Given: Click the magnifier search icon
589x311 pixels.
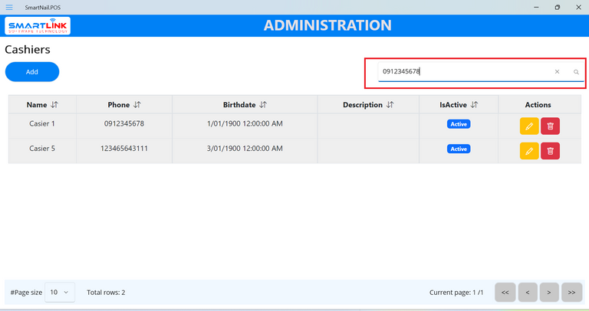Looking at the screenshot, I should (576, 72).
